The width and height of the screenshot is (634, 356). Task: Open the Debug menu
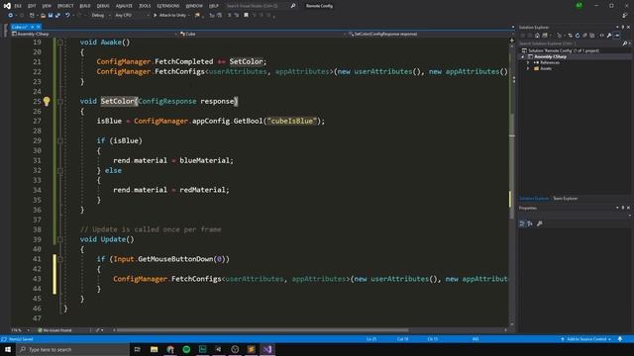(x=103, y=6)
